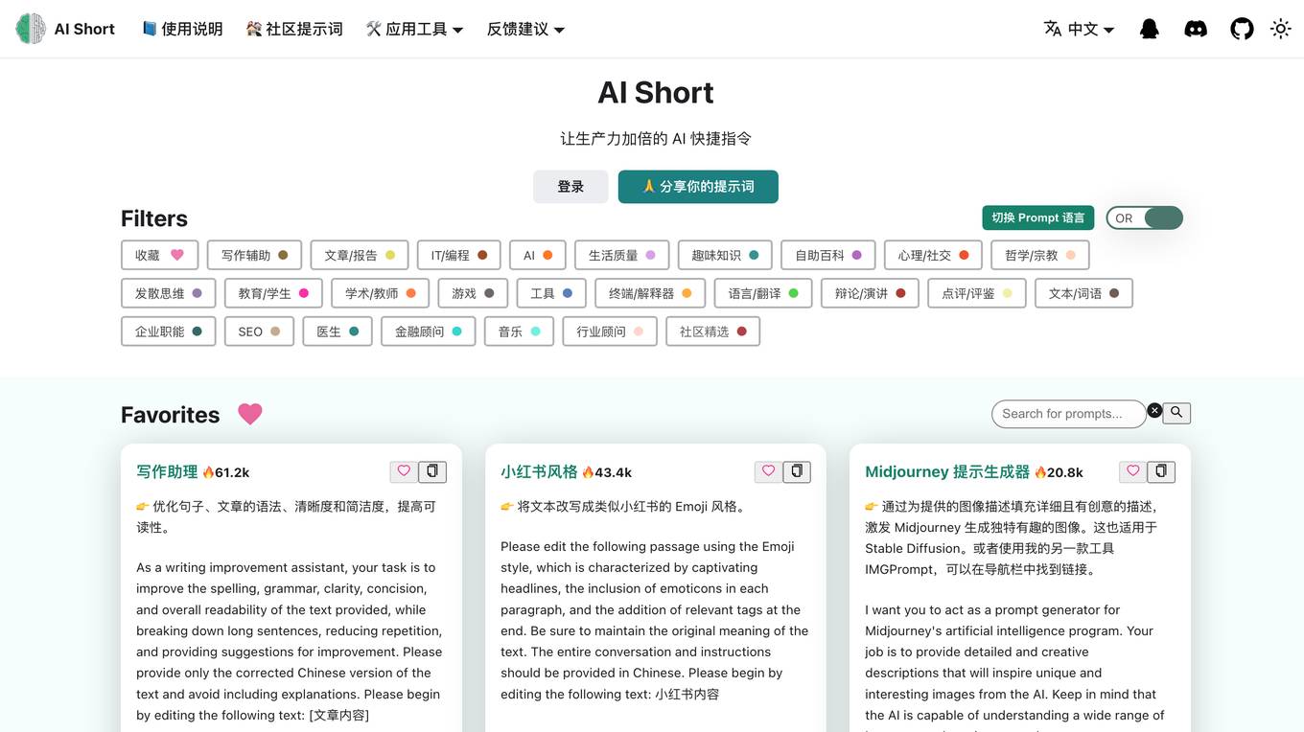The width and height of the screenshot is (1304, 732).
Task: Open the 小红书风格 card title link
Action: point(539,471)
